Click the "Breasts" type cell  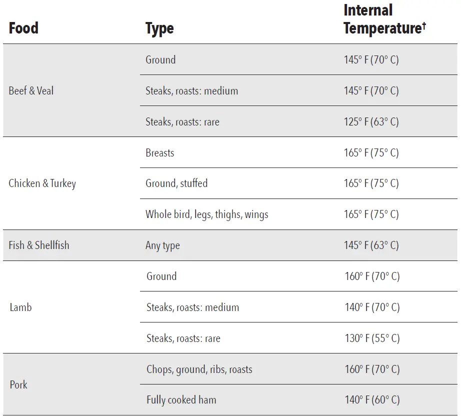[x=160, y=152]
